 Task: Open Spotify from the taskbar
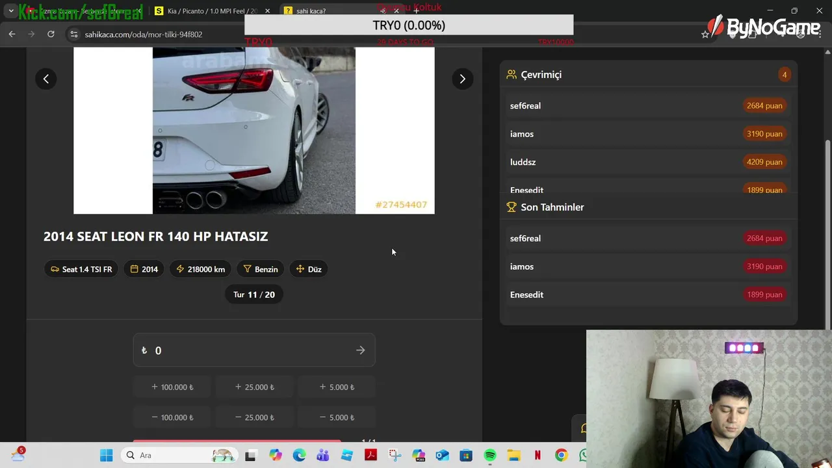tap(490, 456)
